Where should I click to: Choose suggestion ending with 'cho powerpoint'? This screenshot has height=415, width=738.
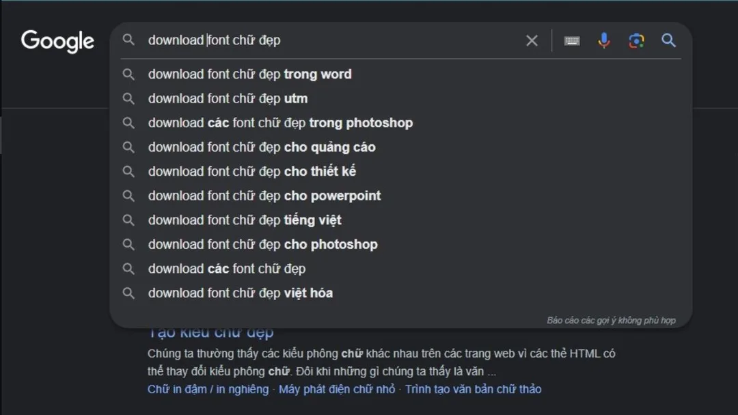pos(264,196)
